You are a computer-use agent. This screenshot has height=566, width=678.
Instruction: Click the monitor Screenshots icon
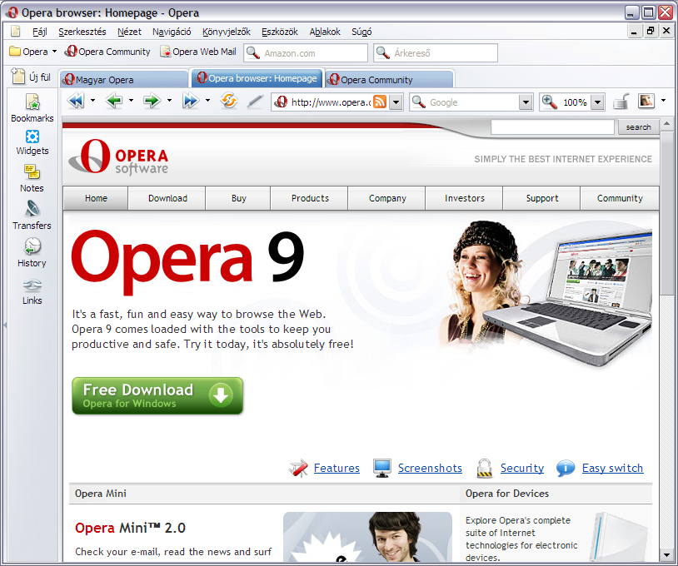pos(382,468)
